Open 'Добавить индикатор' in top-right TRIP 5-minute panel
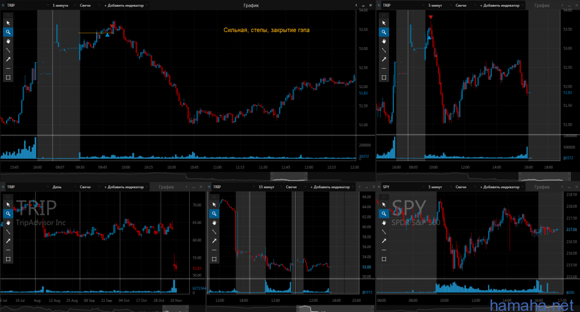Screen dimensions: 580x312 (501, 5)
